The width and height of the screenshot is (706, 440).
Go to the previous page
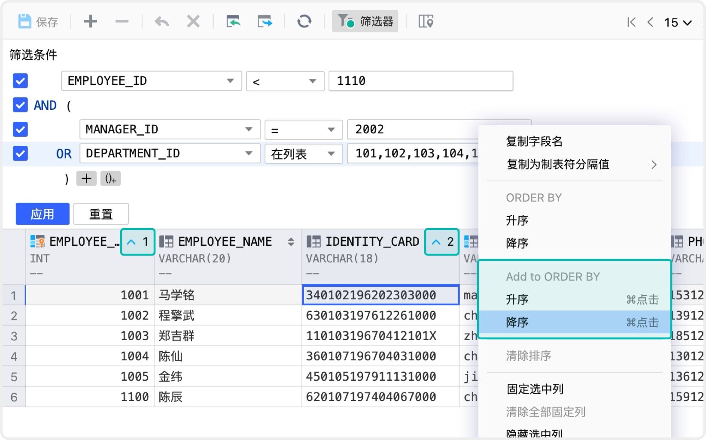[650, 22]
